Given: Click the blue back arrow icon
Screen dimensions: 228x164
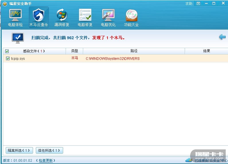Looking at the screenshot, I should pyautogui.click(x=222, y=37).
